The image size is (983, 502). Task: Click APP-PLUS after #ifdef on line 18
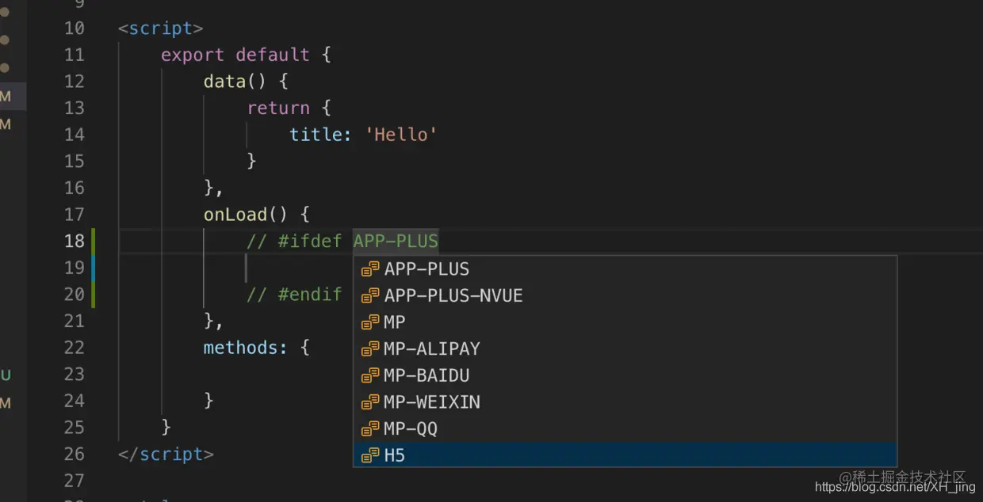pos(396,241)
